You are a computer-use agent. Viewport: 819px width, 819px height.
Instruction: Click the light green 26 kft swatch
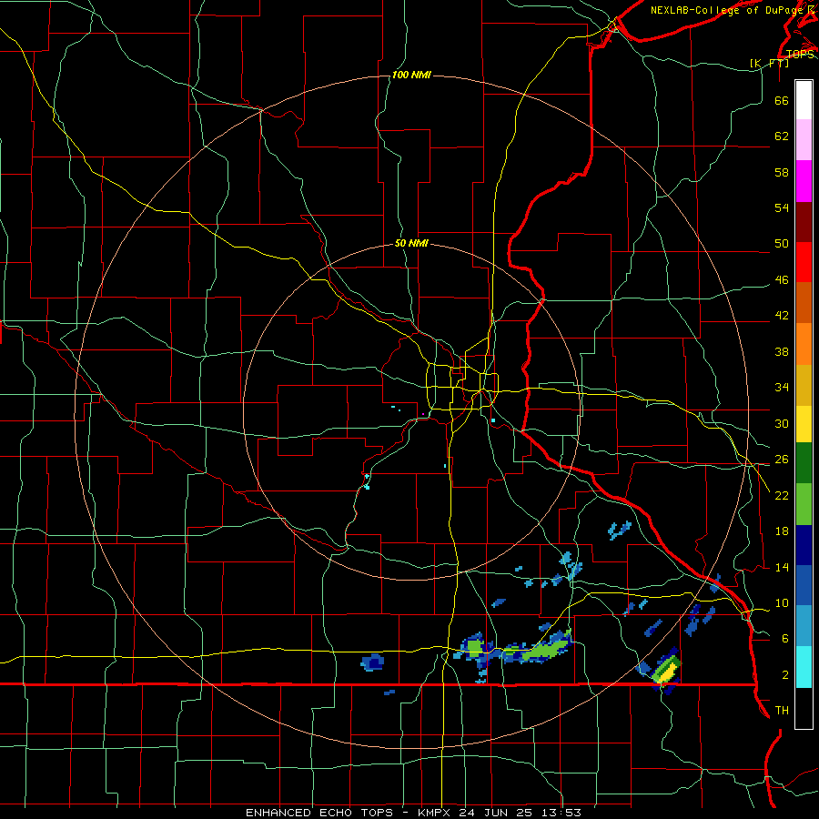point(804,504)
